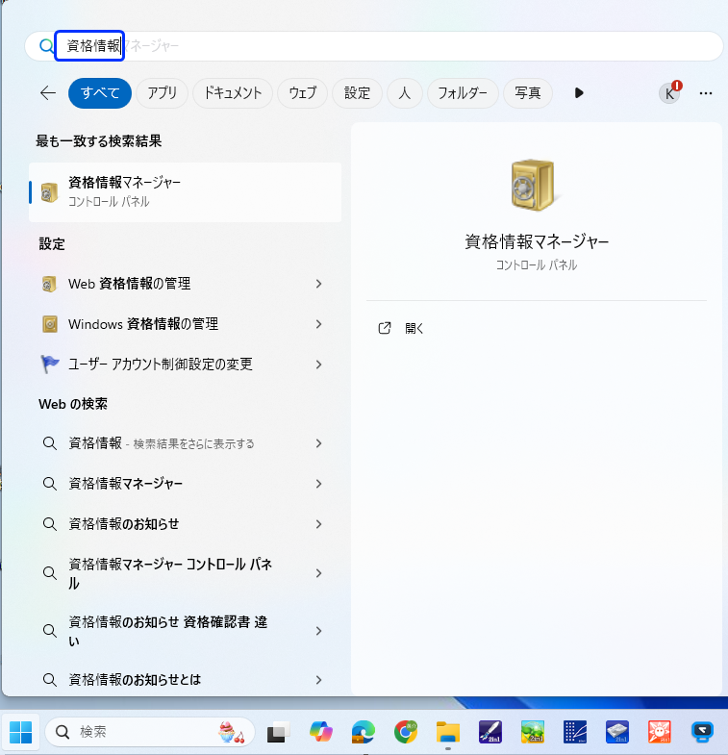The width and height of the screenshot is (728, 755).
Task: Open the three-dots more options menu
Action: point(706,93)
